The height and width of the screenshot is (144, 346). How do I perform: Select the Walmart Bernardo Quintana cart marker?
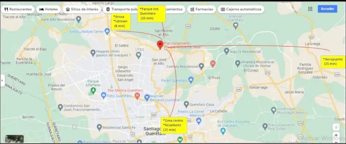[x=147, y=97]
